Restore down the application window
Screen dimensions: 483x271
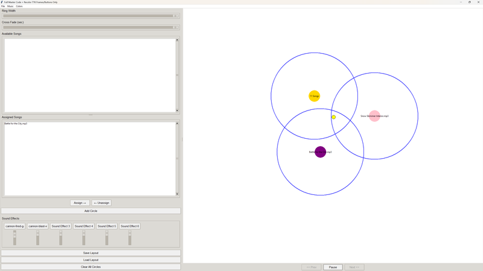tap(470, 2)
